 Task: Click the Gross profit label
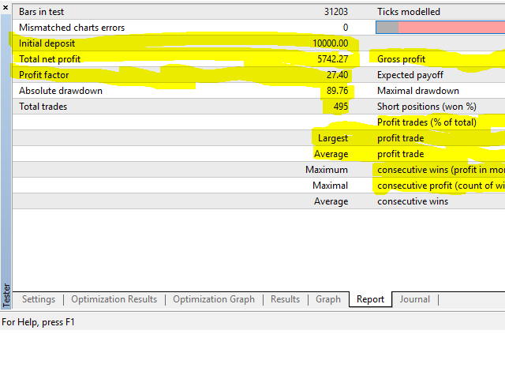(401, 59)
